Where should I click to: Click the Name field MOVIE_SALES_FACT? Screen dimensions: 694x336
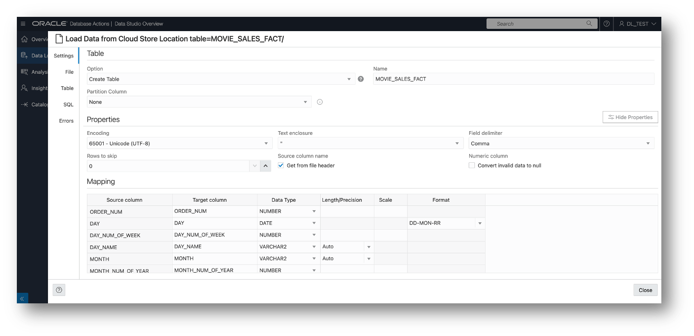(x=513, y=79)
